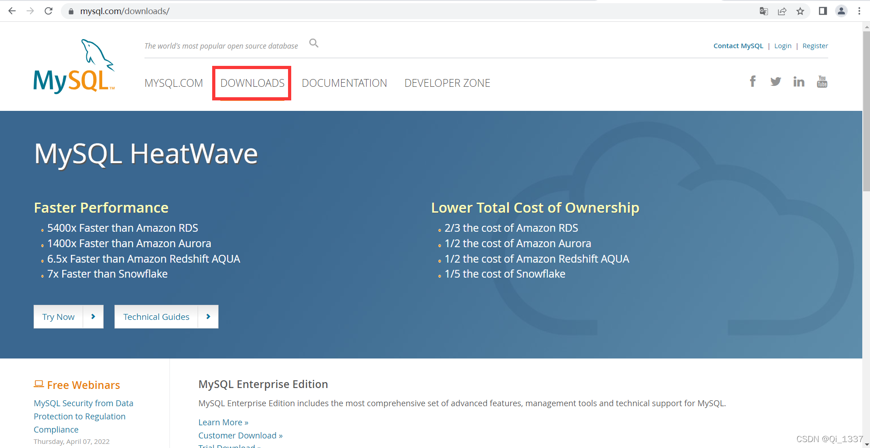Click the padlock site info icon
The image size is (870, 448).
coord(71,11)
